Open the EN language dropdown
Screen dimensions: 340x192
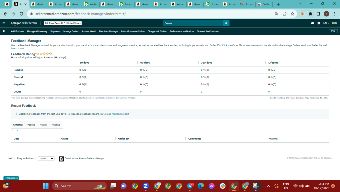click(326, 23)
